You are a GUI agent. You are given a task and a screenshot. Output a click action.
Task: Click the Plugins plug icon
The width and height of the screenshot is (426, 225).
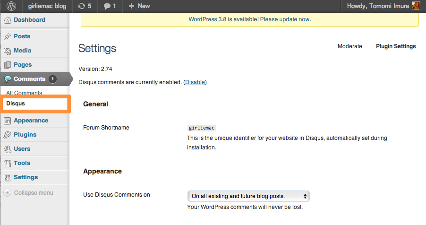click(x=8, y=135)
